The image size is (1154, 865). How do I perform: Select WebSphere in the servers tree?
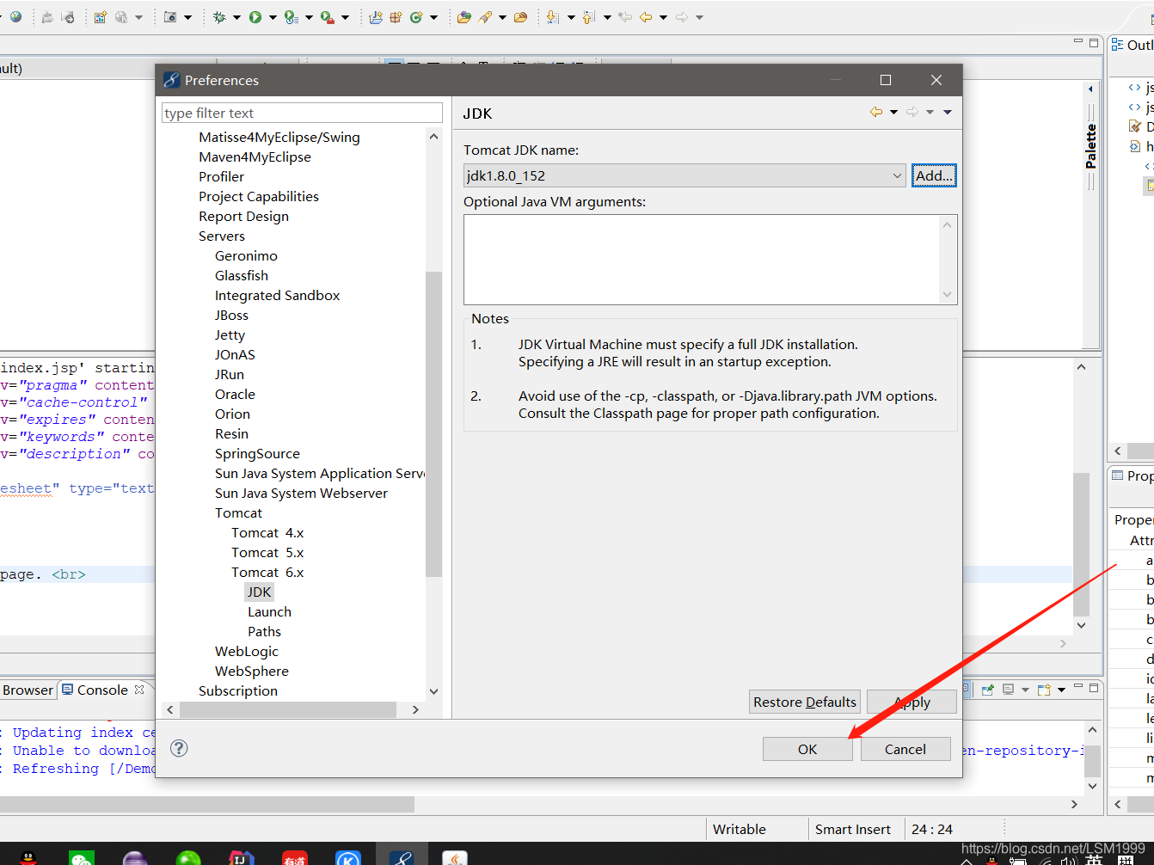(x=252, y=671)
